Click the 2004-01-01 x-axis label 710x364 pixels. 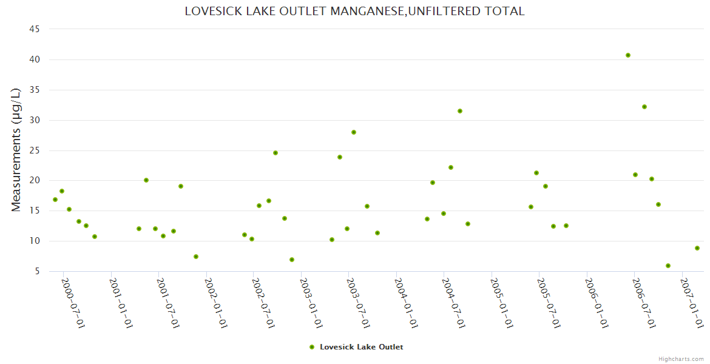click(406, 303)
